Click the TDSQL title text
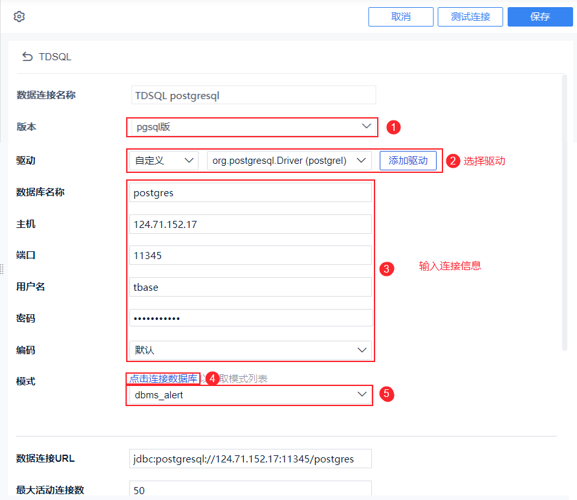Screen dimensions: 577x500 (x=55, y=57)
